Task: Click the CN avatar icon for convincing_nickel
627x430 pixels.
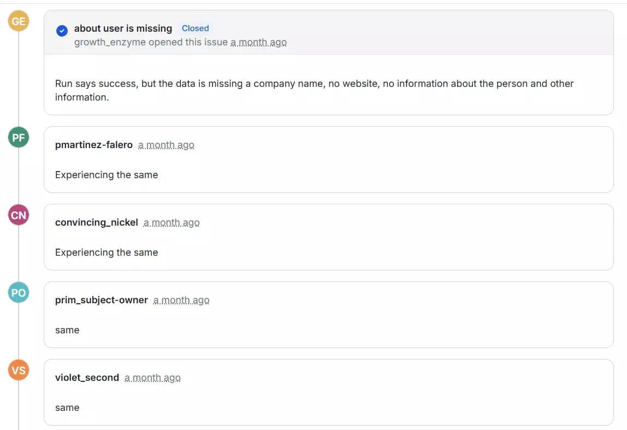Action: click(18, 215)
